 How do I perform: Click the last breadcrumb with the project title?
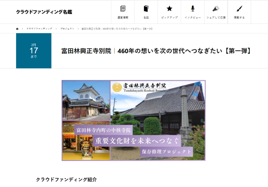point(117,29)
